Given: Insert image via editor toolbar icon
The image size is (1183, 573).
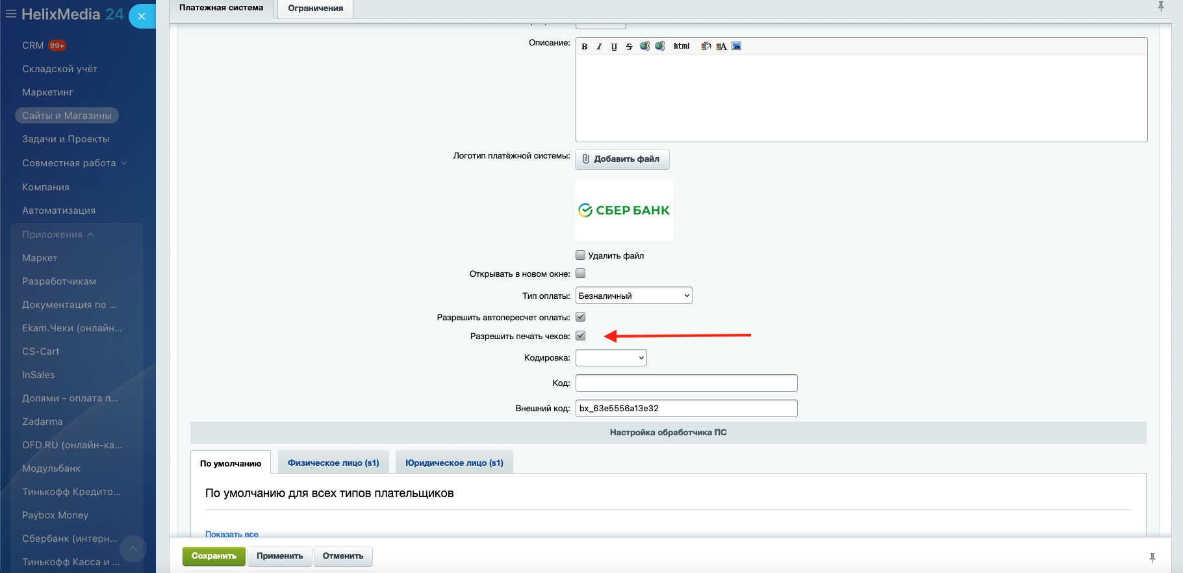Looking at the screenshot, I should pos(737,46).
